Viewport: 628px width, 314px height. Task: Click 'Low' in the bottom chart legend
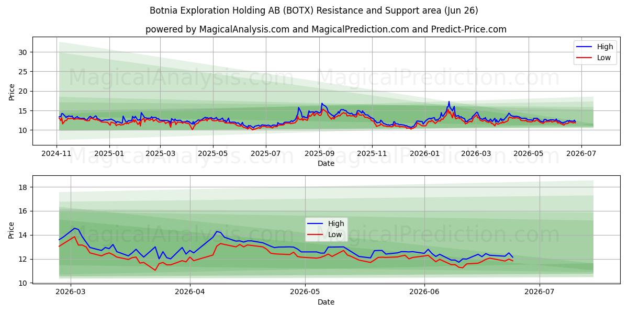335,234
